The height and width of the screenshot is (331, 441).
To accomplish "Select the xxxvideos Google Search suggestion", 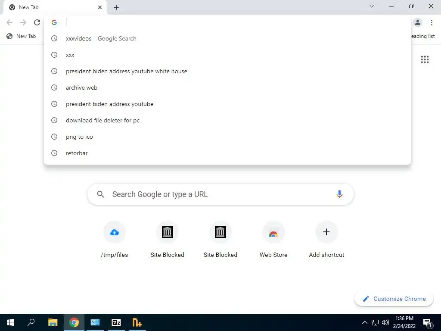I will tap(227, 38).
